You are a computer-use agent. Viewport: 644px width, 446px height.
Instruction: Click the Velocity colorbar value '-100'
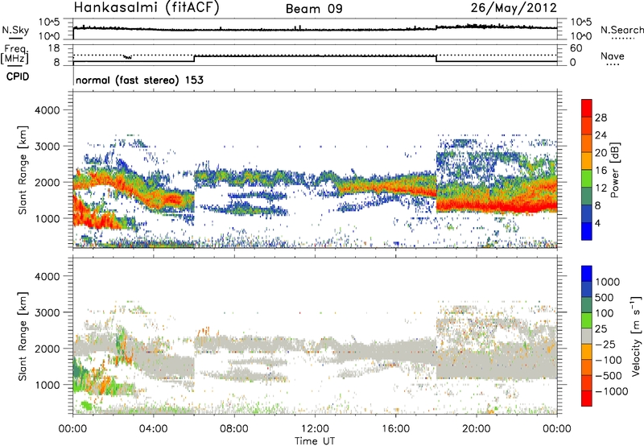[609, 360]
